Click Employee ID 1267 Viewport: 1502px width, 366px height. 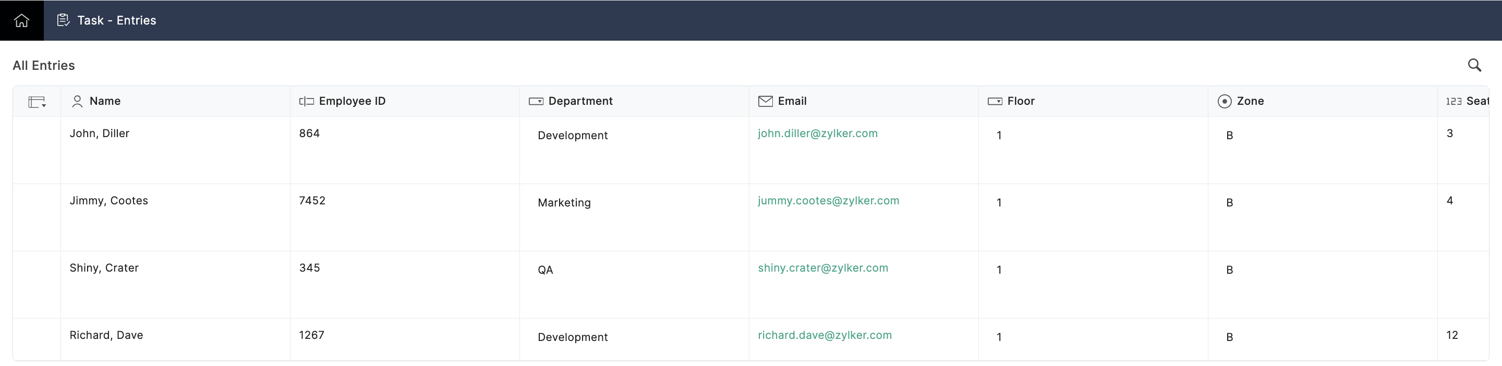[311, 335]
